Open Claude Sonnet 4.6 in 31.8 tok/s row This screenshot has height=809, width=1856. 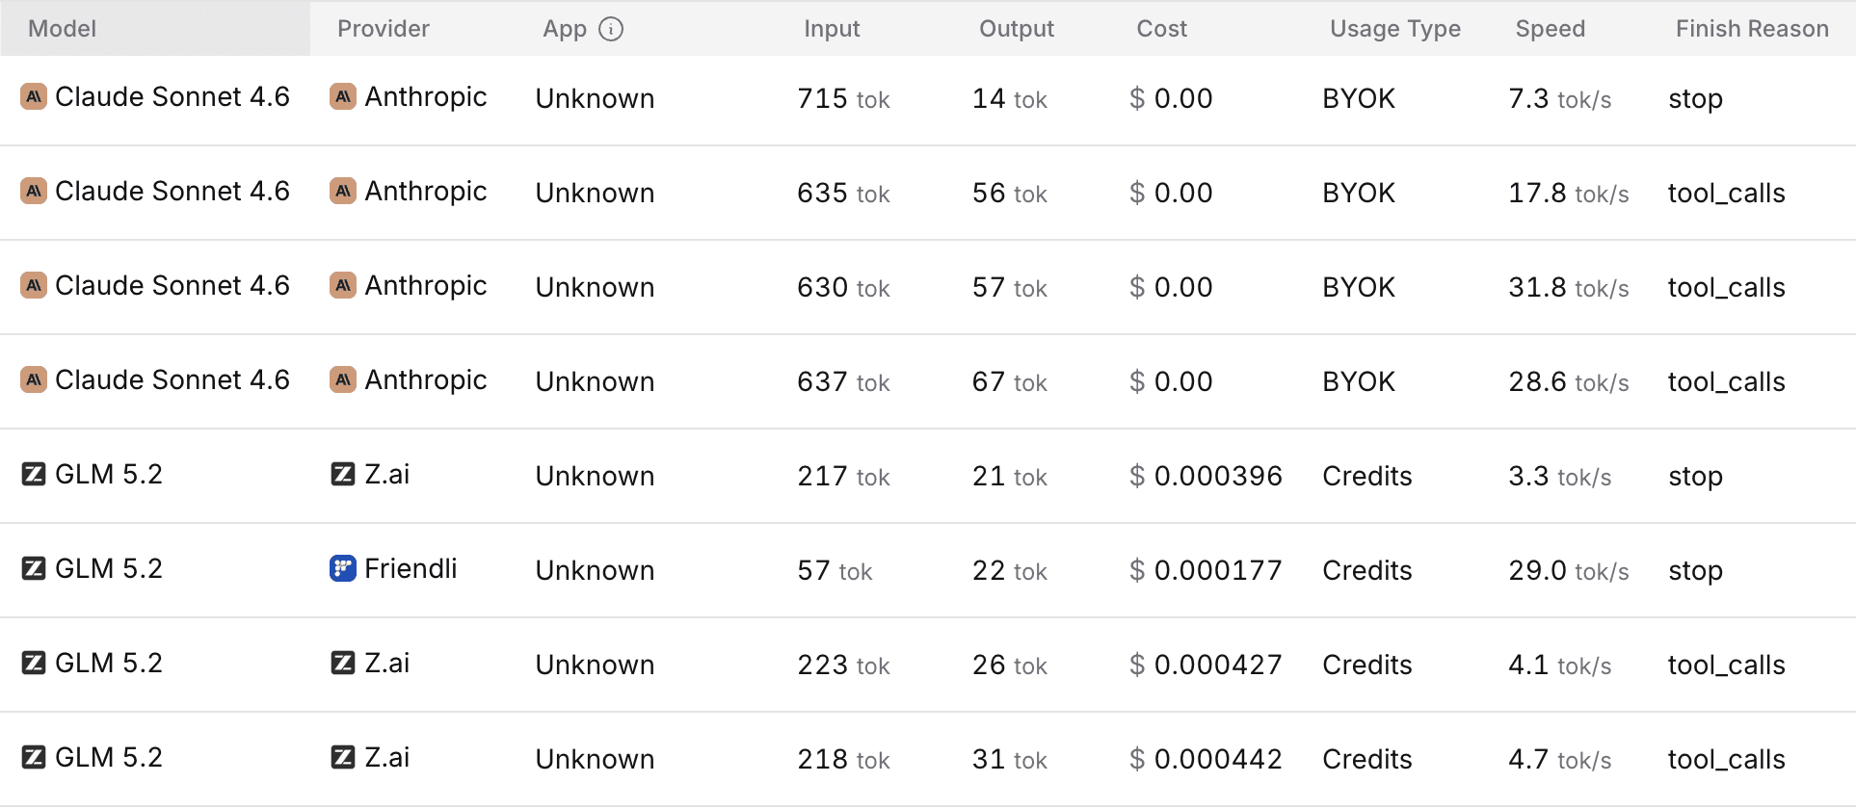(x=172, y=285)
